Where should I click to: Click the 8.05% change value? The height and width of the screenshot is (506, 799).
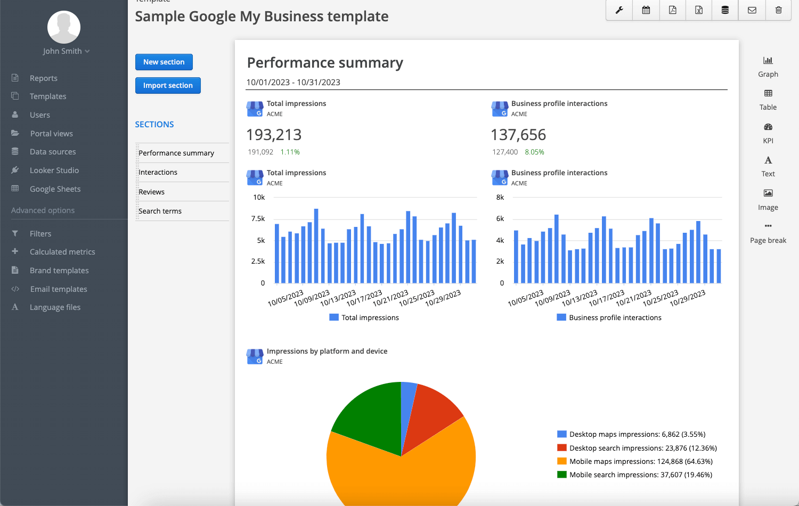pos(535,152)
